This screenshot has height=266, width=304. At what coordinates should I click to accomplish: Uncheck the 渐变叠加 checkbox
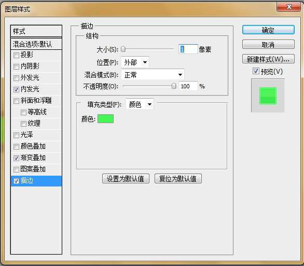coord(16,158)
